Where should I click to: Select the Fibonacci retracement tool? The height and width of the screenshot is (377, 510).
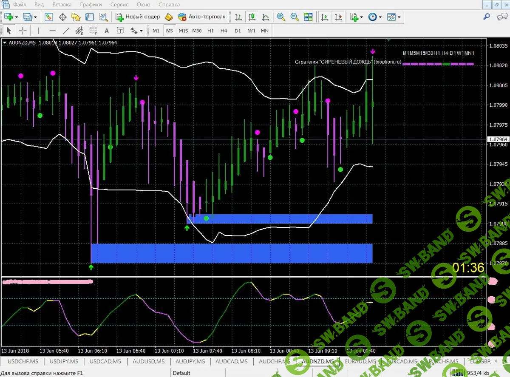pyautogui.click(x=92, y=31)
